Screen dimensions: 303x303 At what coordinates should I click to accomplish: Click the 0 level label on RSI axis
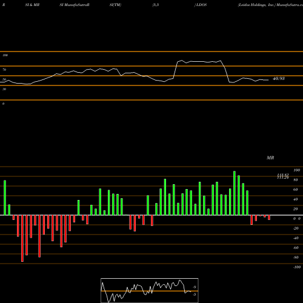click(x=3, y=104)
